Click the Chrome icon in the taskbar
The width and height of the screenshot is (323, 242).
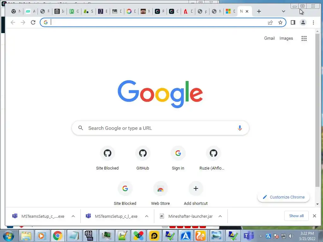pos(58,236)
